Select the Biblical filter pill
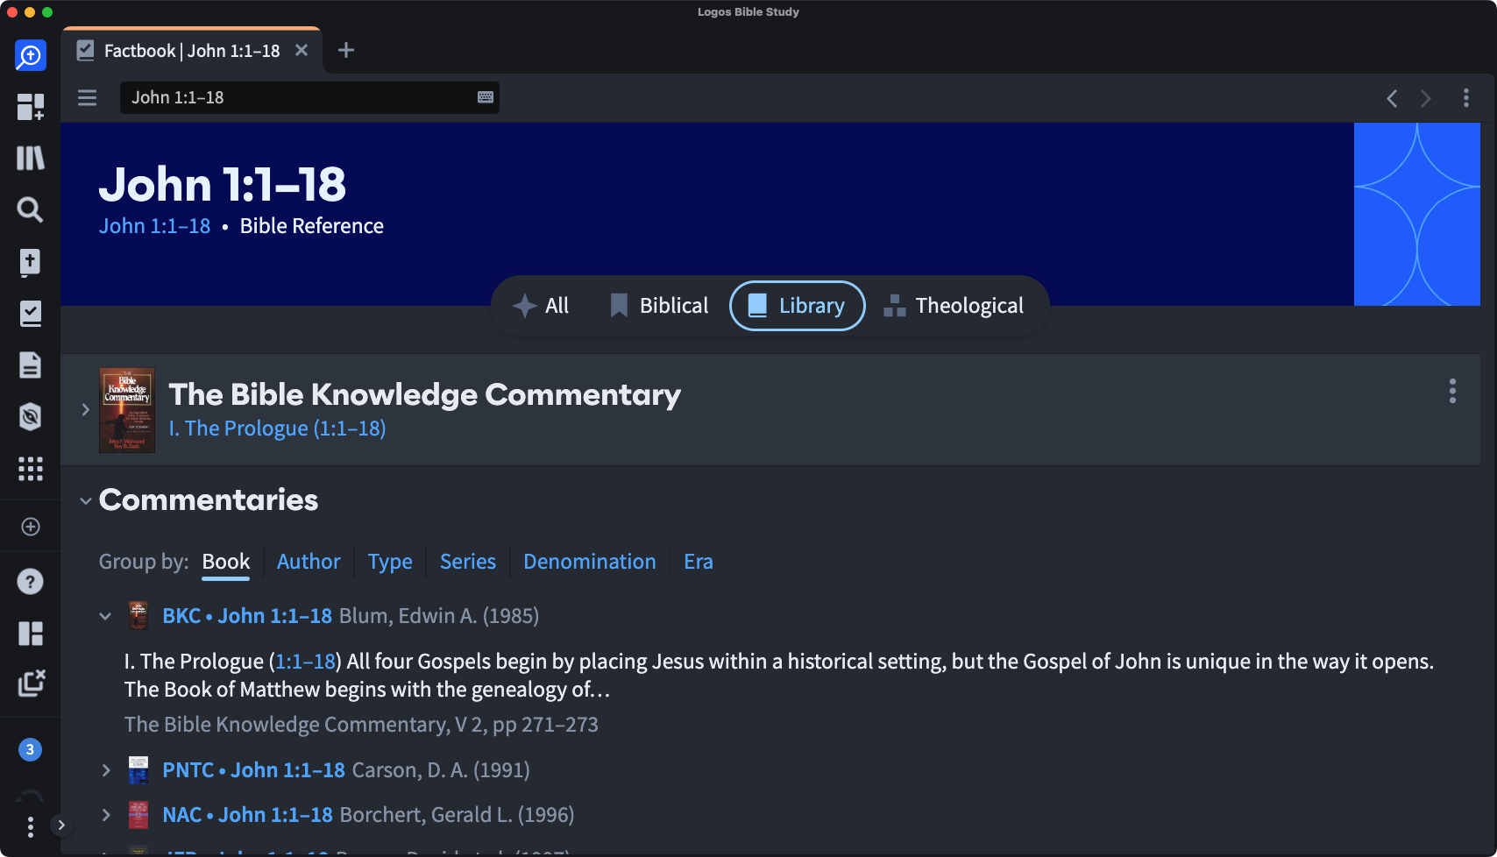The width and height of the screenshot is (1497, 857). pyautogui.click(x=659, y=306)
